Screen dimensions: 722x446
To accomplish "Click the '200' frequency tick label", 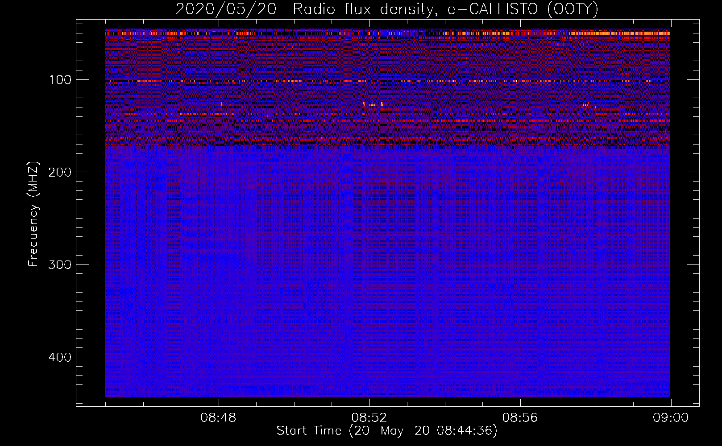I will coord(60,172).
